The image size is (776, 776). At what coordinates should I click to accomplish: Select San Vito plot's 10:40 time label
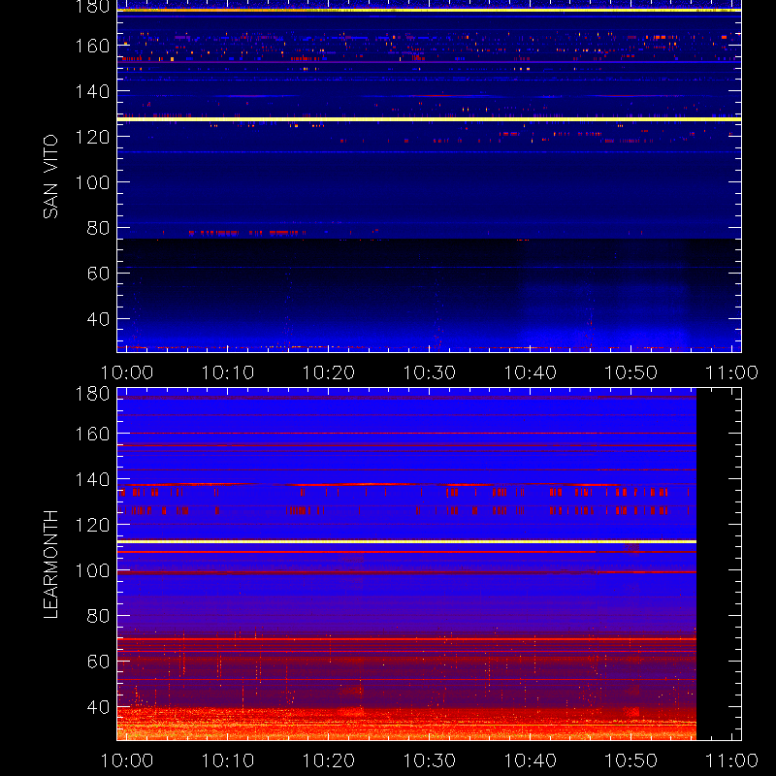click(x=530, y=372)
